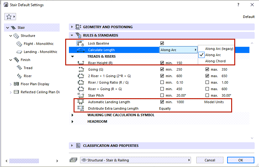This screenshot has width=259, height=167.
Task: Choose Along Arc (legacy) from the menu
Action: [x=219, y=49]
